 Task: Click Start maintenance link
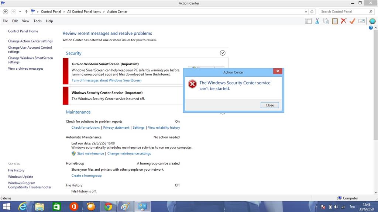90,153
